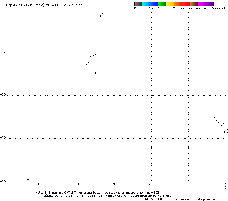Click the 'NOAA/NESDIS/Office of Research and Applications' credit
228x201 pixels.
181,199
